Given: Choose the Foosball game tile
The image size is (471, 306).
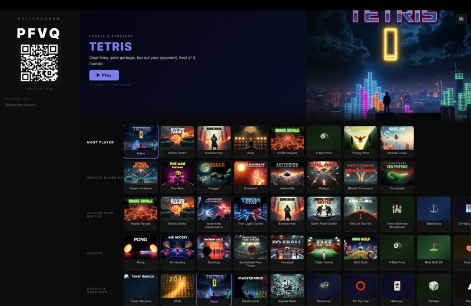Looking at the screenshot, I should tap(287, 252).
